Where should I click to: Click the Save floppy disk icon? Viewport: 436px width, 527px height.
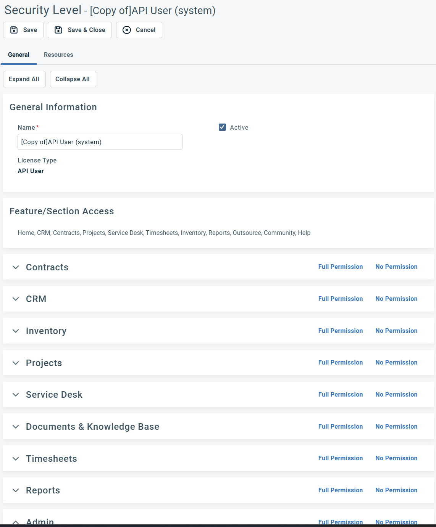tap(14, 30)
